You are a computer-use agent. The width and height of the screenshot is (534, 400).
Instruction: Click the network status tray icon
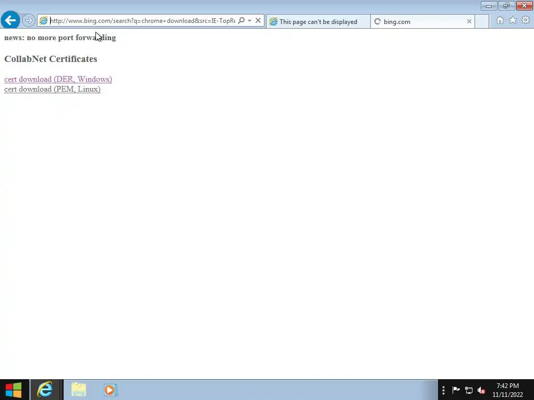[469, 390]
